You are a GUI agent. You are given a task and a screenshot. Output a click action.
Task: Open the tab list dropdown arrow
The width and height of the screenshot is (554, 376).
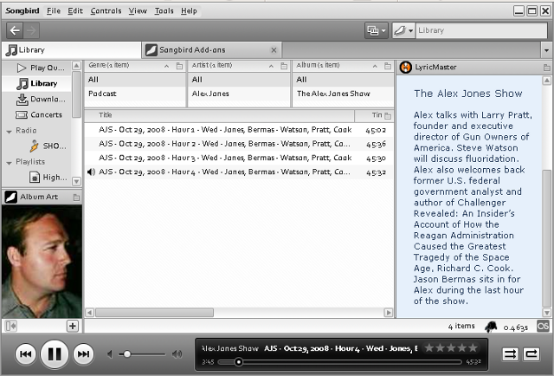click(x=546, y=50)
